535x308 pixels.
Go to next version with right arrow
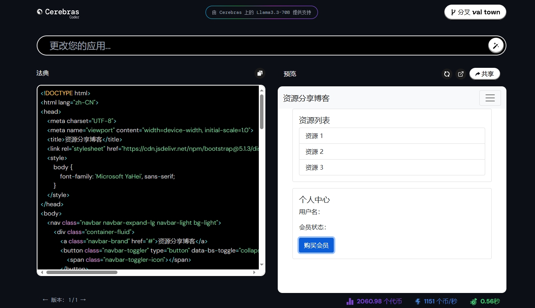coord(83,300)
